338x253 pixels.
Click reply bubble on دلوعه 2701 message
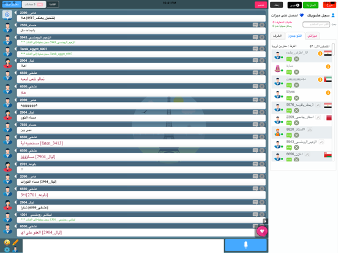[255, 164]
